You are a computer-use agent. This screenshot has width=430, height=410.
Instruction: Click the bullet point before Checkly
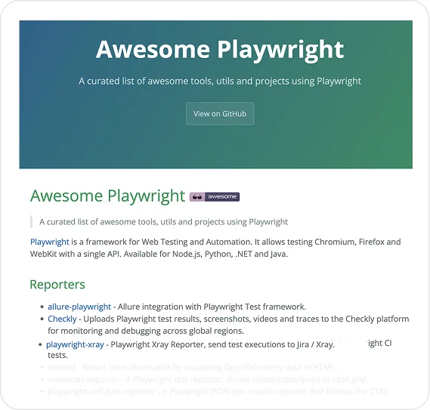coord(42,319)
